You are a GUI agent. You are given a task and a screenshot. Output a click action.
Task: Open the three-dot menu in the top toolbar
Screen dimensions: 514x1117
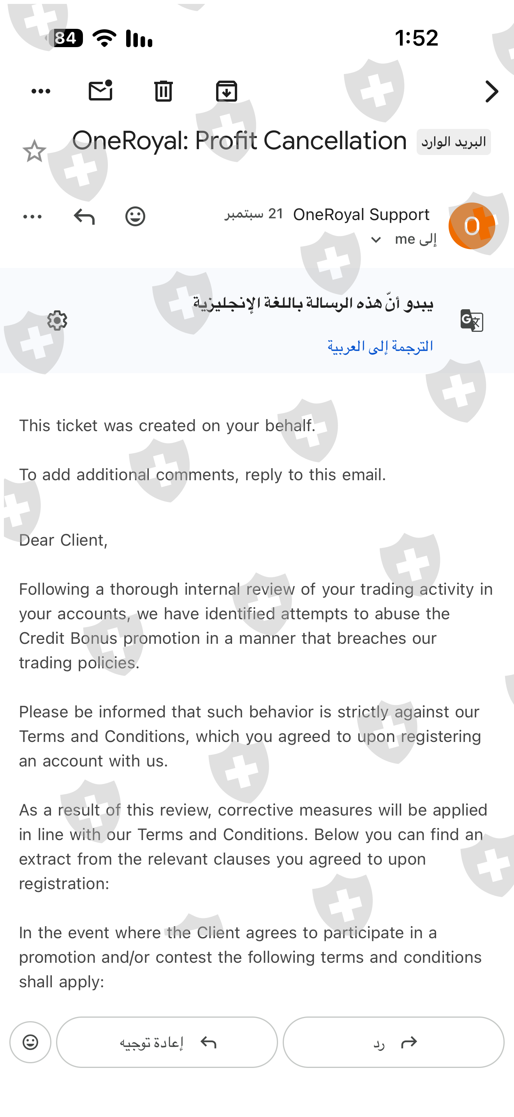(41, 91)
